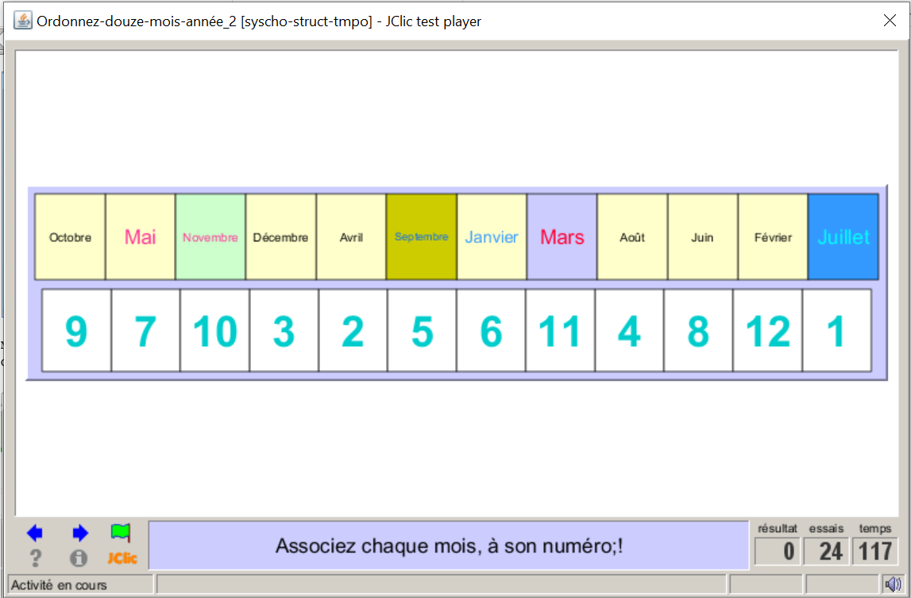Open help with the question mark icon
Viewport: 911px width, 598px height.
35,558
